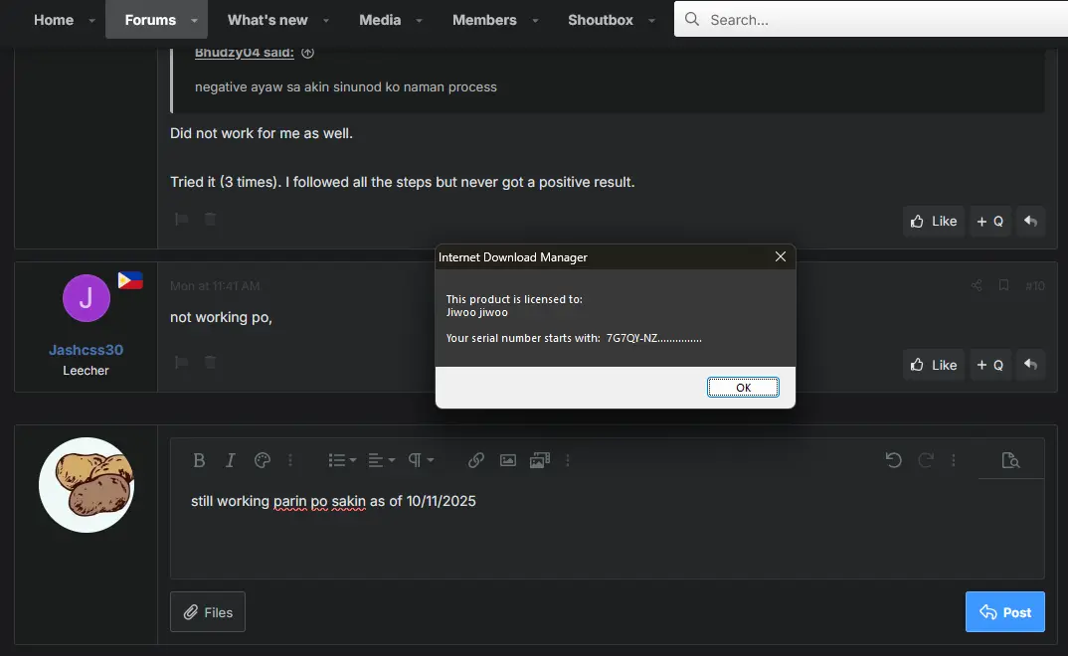
Task: Delete the 'Did not work for me' post via the trash icon
Action: (211, 219)
